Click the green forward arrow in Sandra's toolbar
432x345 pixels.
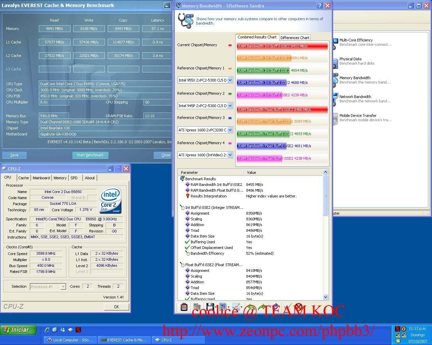pos(263,307)
